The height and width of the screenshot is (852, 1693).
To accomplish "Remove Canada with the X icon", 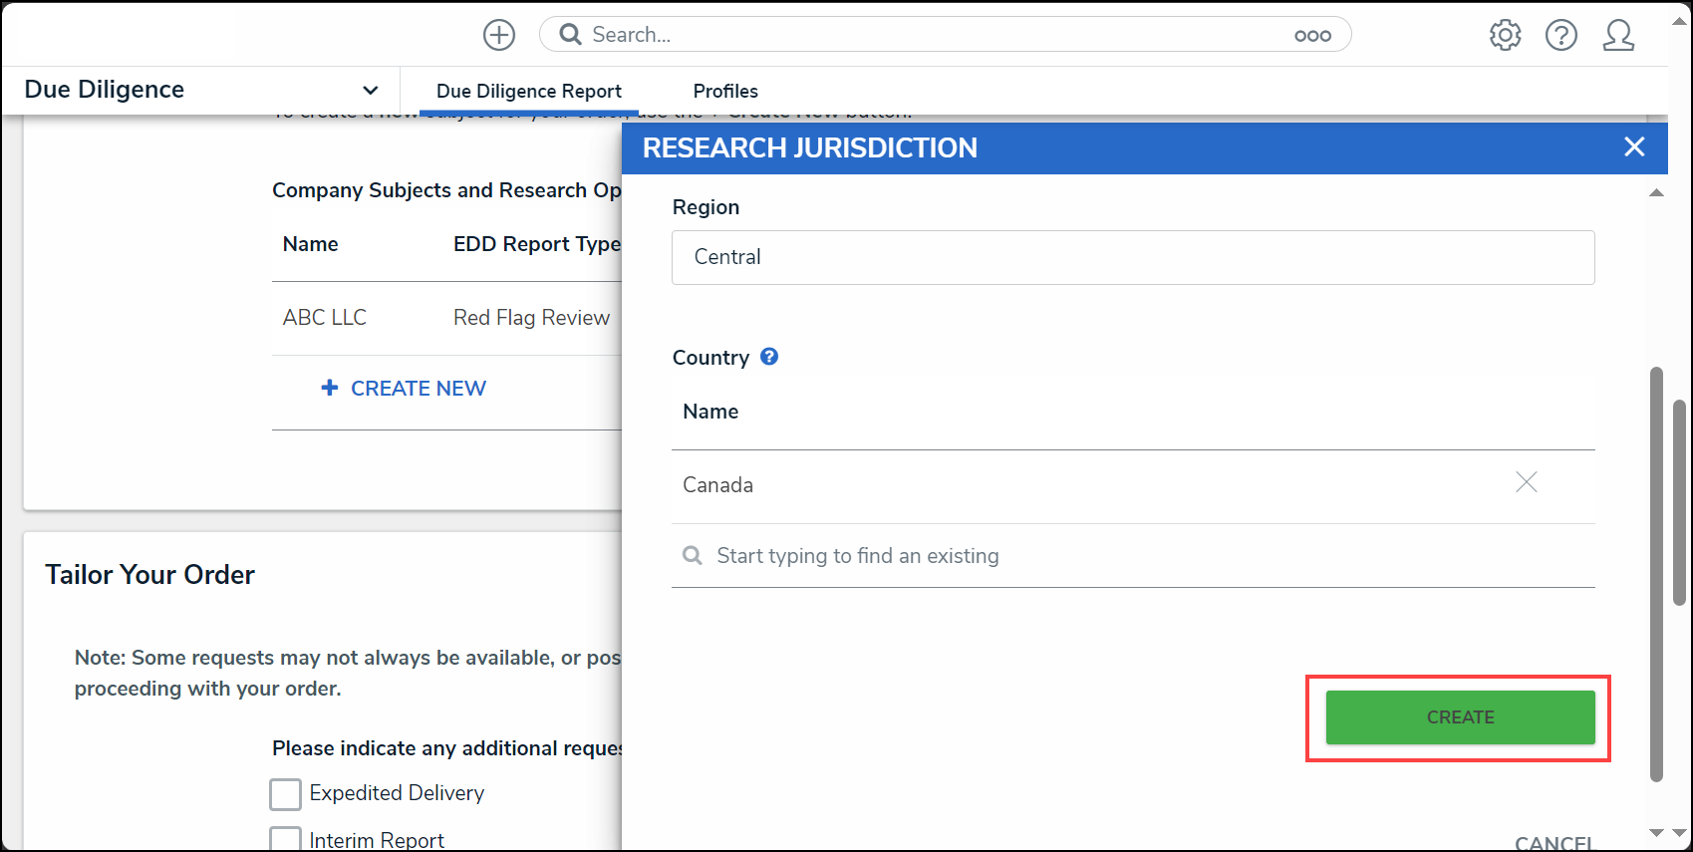I will tap(1527, 482).
